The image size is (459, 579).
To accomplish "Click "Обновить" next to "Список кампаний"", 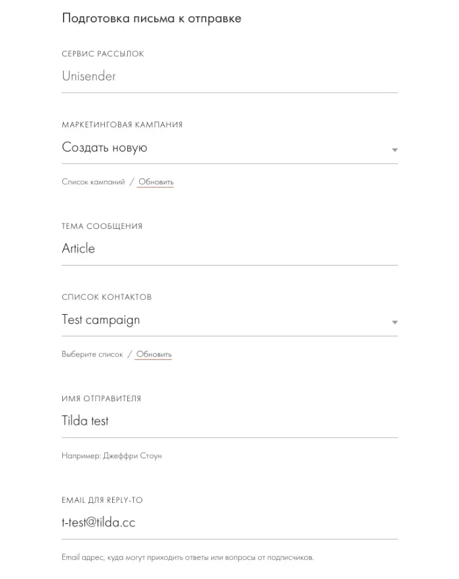I will (156, 182).
